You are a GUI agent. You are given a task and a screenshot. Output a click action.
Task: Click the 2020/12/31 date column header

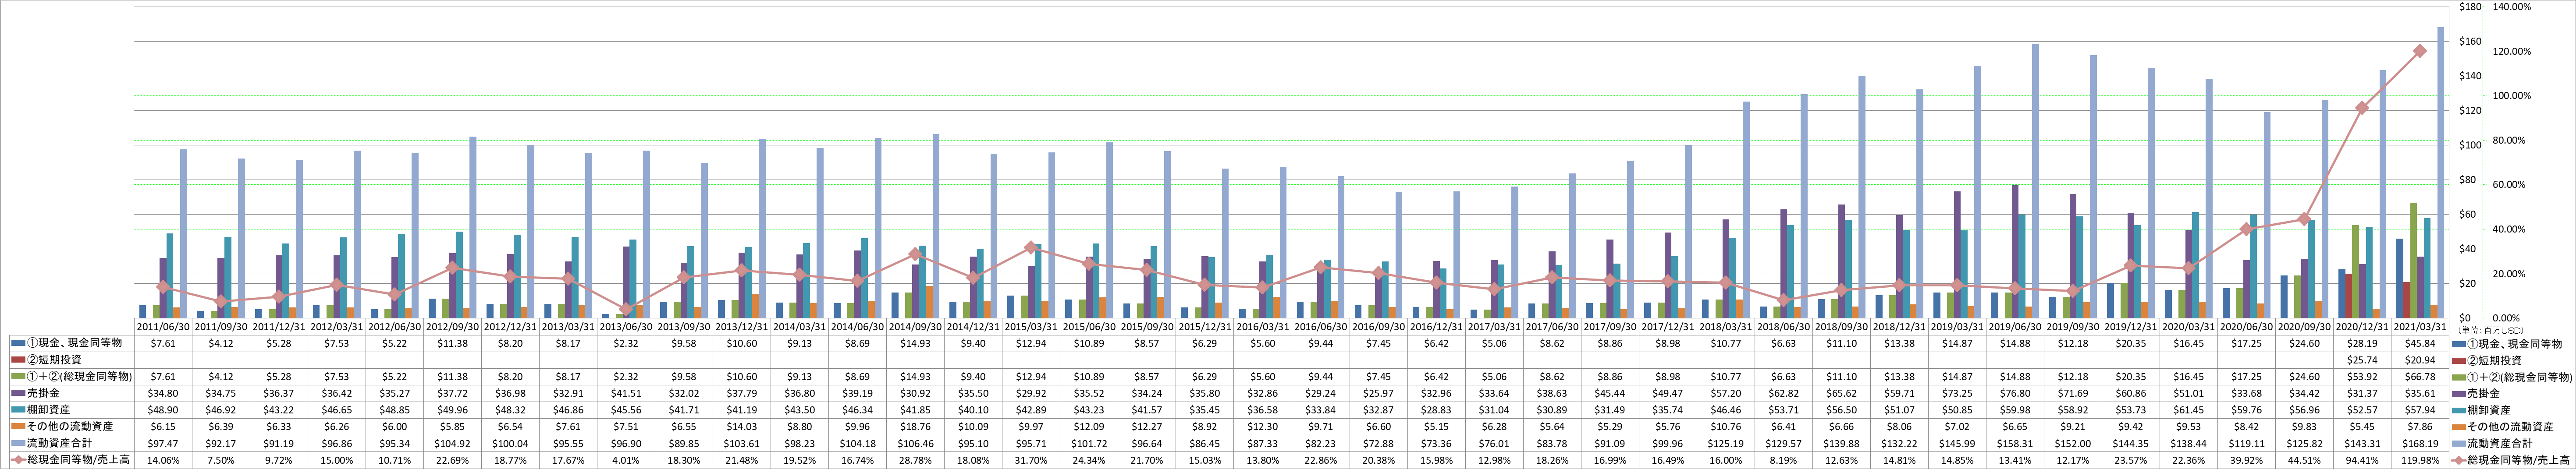pos(2363,327)
